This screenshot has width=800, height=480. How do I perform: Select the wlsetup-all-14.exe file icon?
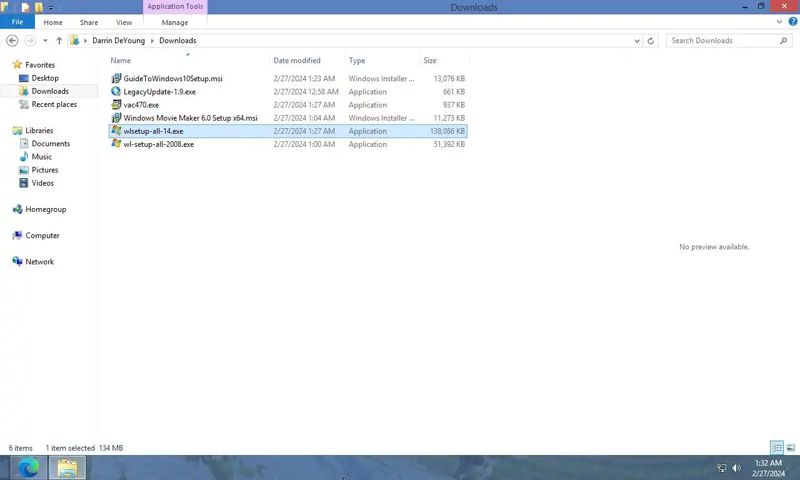(x=116, y=131)
